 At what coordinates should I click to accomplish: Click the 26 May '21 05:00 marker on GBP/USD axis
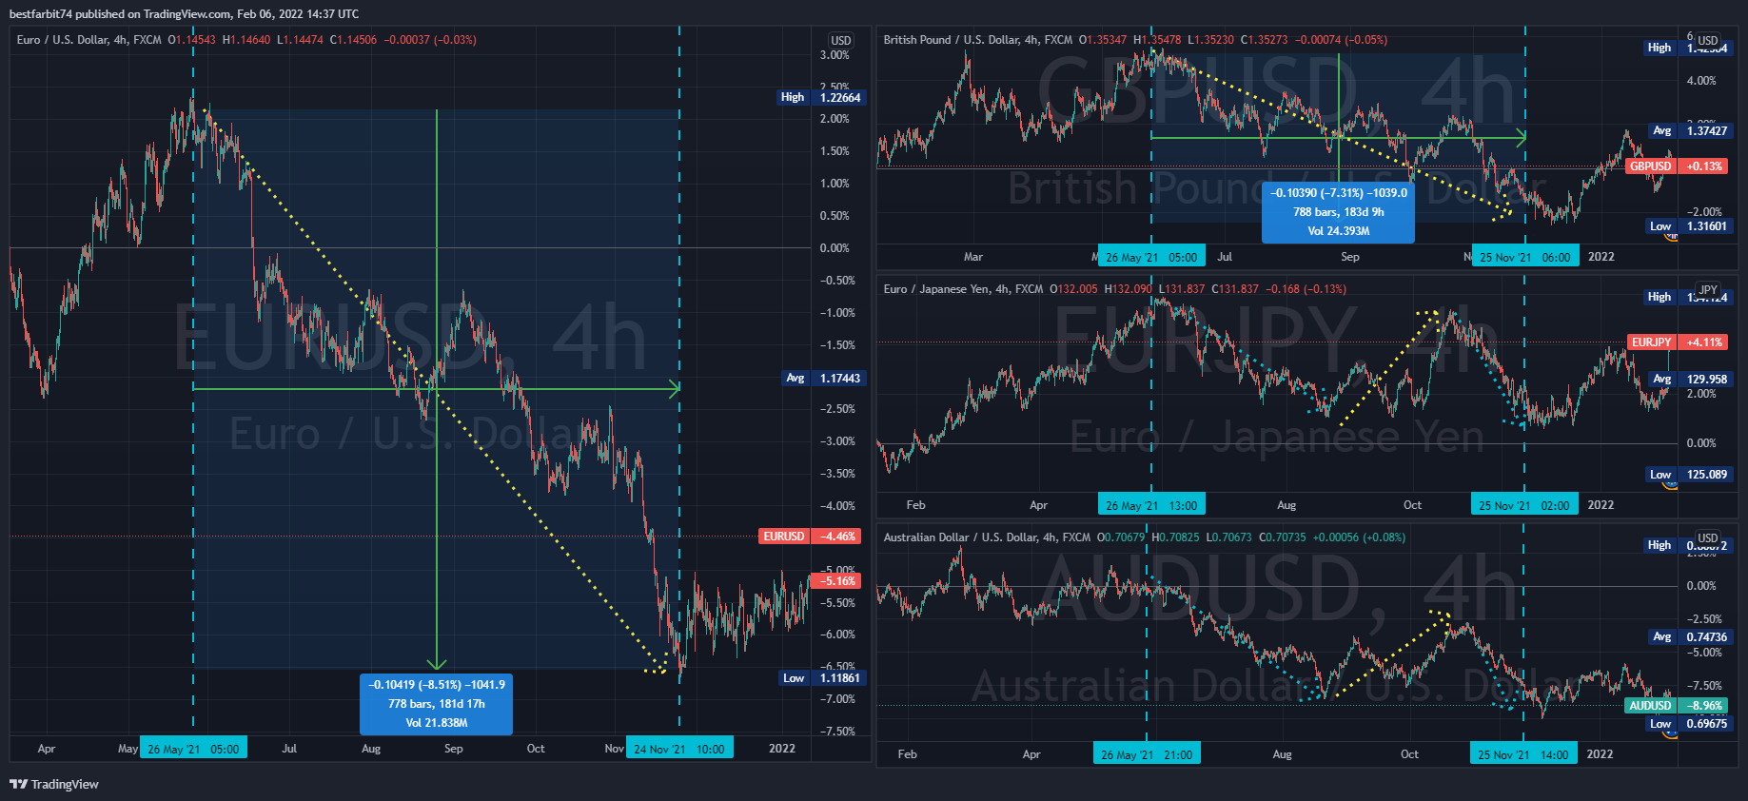tap(1151, 257)
